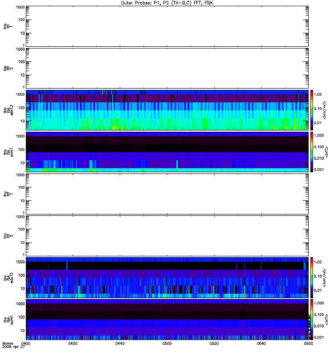Click the 'thb fff 2' y-axis label
The width and height of the screenshot is (334, 356).
point(8,68)
